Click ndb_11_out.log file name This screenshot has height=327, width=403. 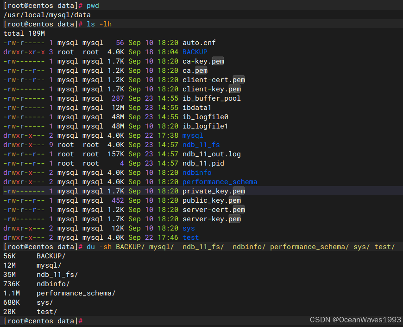click(x=212, y=154)
